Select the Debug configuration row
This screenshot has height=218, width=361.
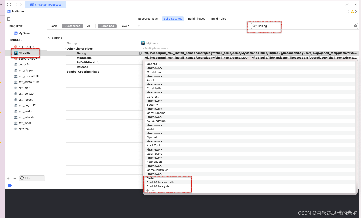click(81, 53)
